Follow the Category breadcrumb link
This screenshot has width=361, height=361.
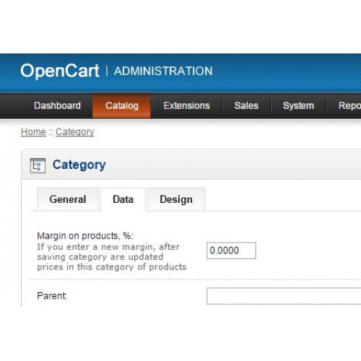(74, 132)
